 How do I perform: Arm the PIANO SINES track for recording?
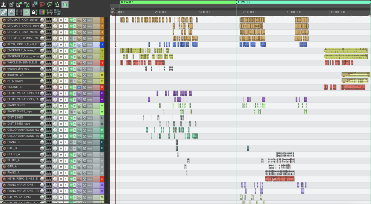tap(4, 106)
